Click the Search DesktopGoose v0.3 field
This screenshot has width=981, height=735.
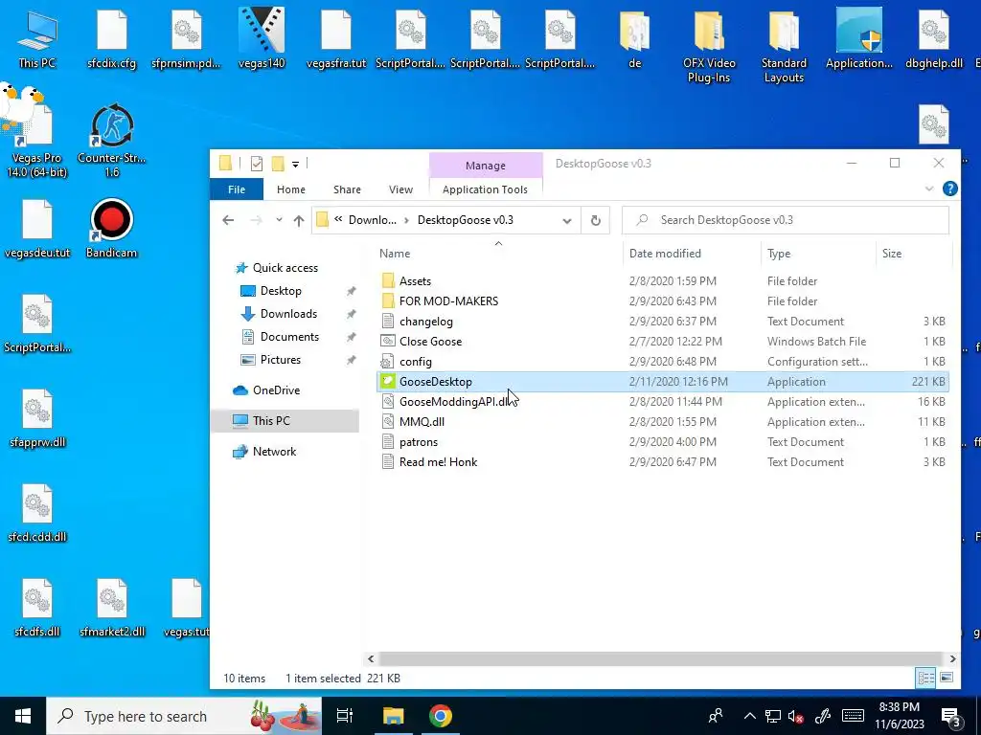coord(786,220)
